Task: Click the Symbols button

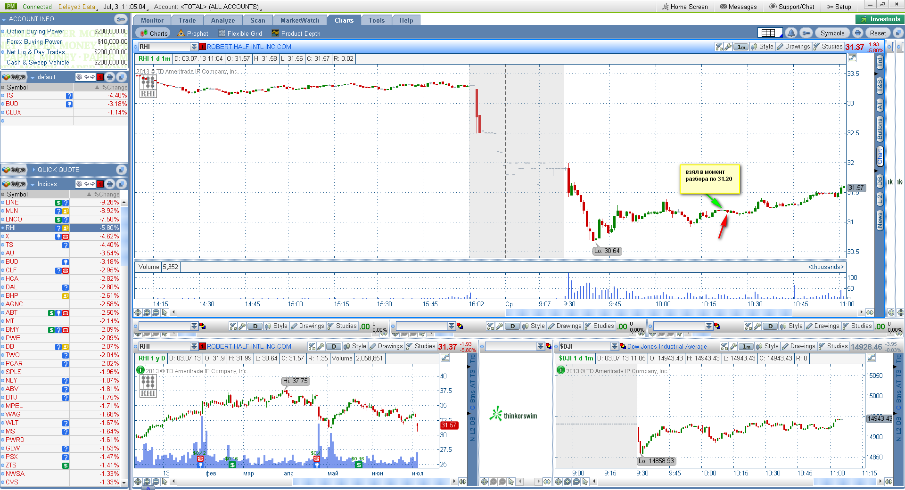Action: pos(832,33)
